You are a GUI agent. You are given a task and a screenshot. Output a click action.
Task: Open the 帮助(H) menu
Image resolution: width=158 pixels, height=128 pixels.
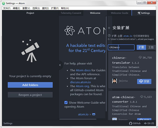click(x=65, y=8)
